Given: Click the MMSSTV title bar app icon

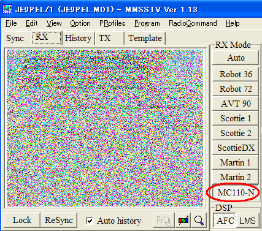Looking at the screenshot, I should click(x=7, y=9).
